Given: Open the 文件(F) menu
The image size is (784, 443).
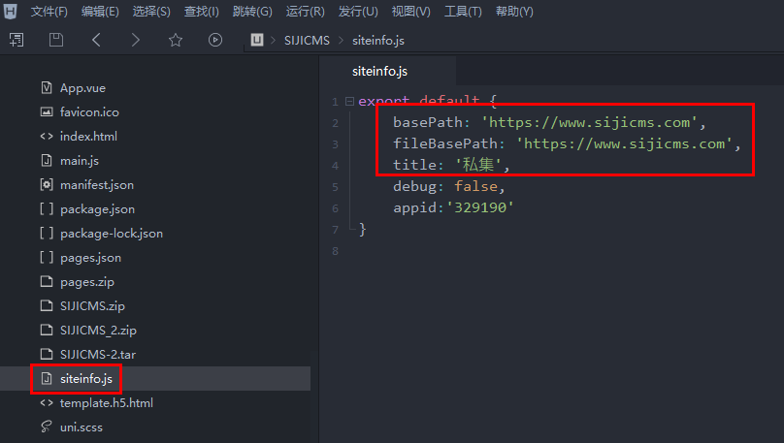Looking at the screenshot, I should (49, 12).
